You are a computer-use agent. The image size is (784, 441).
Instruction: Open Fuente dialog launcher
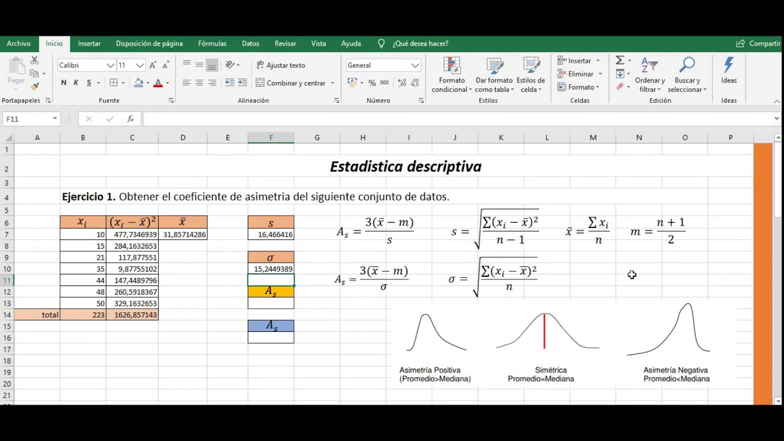pos(171,100)
